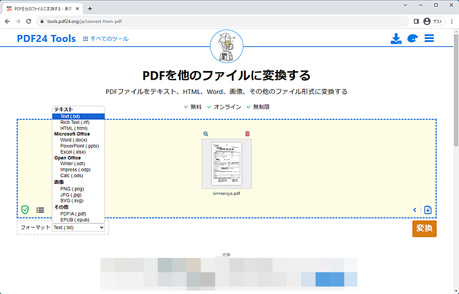Click the browser address bar URL
Viewport: 459px width, 294px height.
[x=84, y=21]
